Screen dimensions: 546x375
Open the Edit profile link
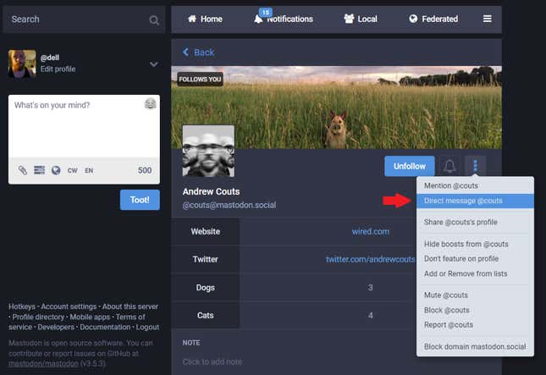[58, 69]
